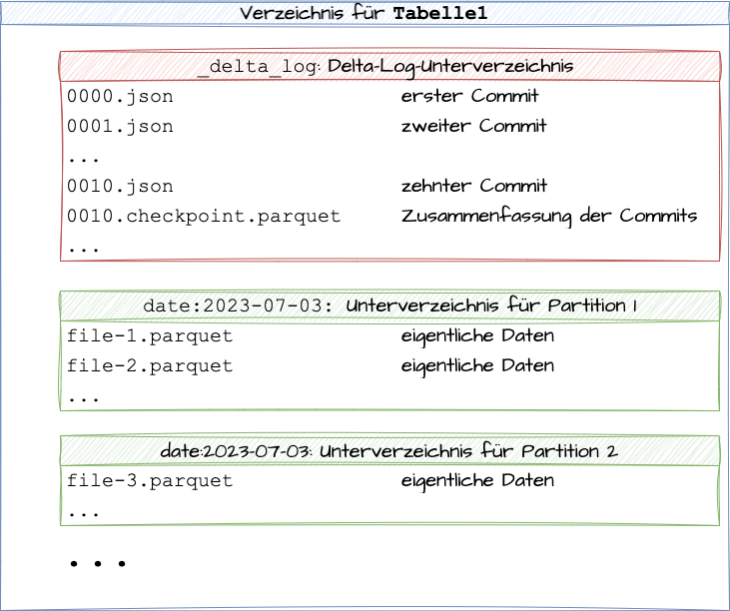
Task: Open the 0010.checkpoint.parquet file entry
Action: click(204, 217)
